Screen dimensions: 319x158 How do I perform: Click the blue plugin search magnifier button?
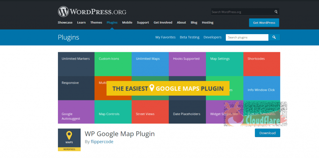[274, 37]
